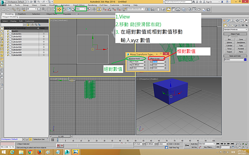This screenshot has width=249, height=155.
Task: Click the Play Animation button
Action: pos(225,144)
